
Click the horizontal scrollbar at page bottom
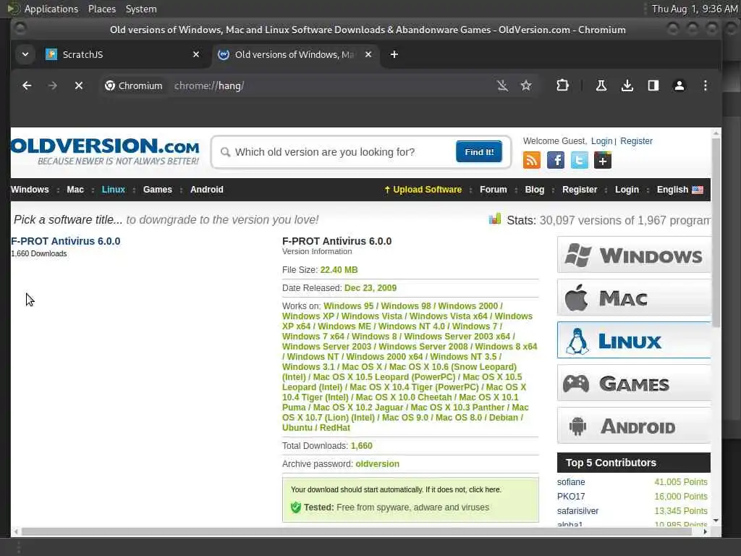(x=357, y=531)
